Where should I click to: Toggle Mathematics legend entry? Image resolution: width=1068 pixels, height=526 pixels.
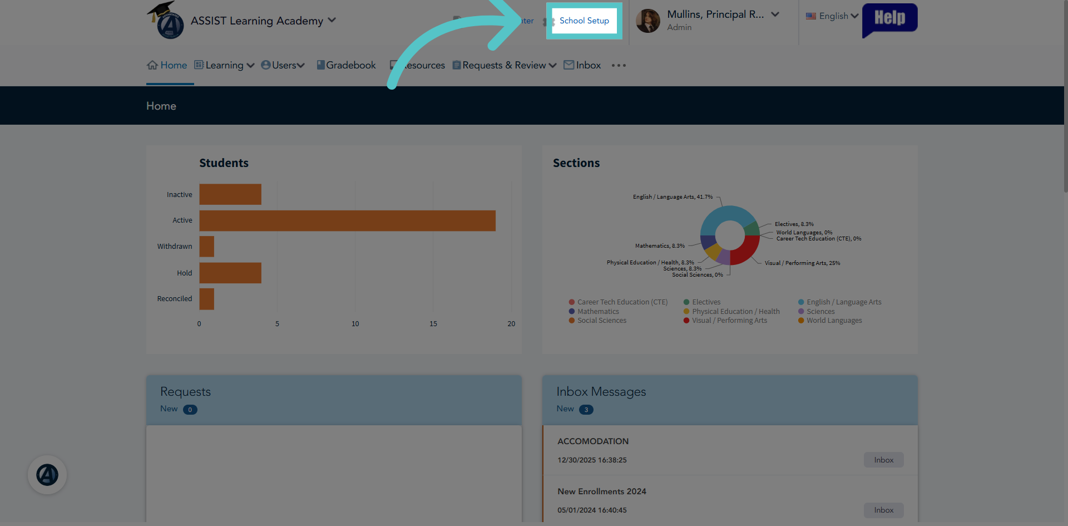pos(594,312)
